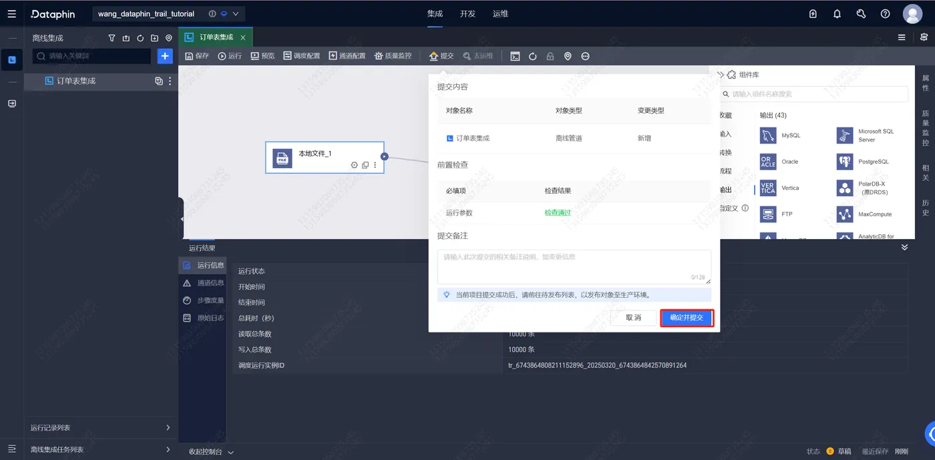The height and width of the screenshot is (460, 935).
Task: Click the 运行 toolbar button
Action: [230, 56]
